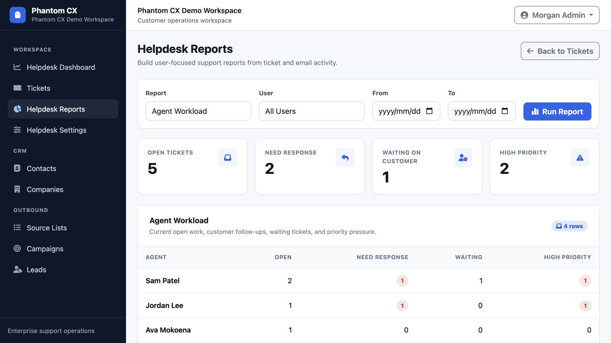This screenshot has height=343, width=611.
Task: Click the From date input field
Action: coord(406,111)
